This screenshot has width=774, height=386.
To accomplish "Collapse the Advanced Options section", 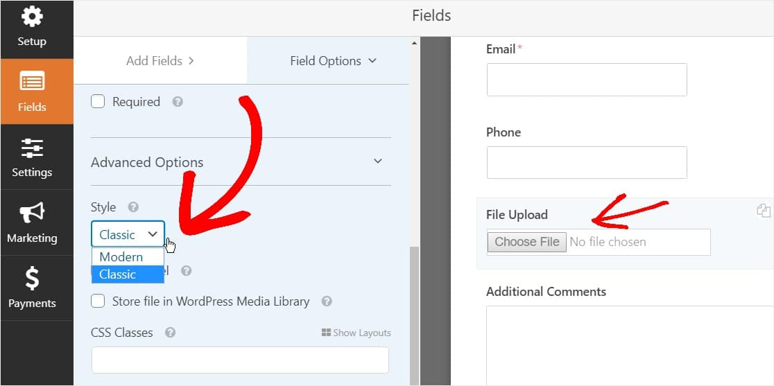I will click(378, 161).
